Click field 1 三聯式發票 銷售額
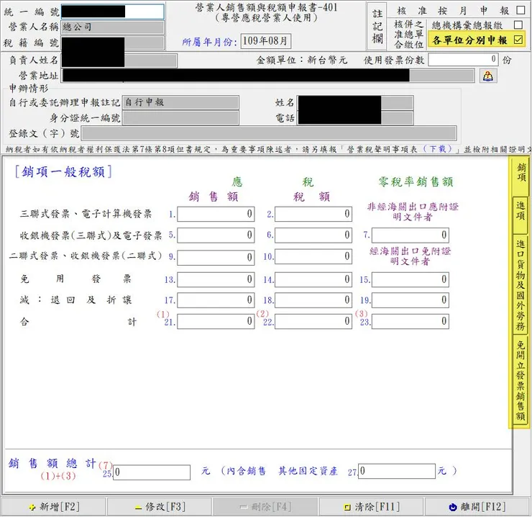Screen dimensions: 532x517 pos(216,214)
